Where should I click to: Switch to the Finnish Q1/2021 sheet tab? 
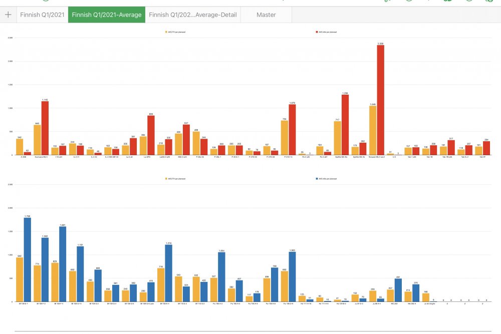click(x=42, y=15)
